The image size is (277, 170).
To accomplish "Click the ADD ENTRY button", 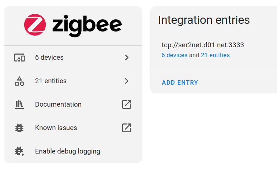I will tap(180, 82).
